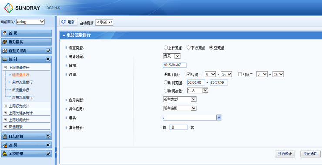
Task: Select 组流量排行 in the tree
Action: (20, 75)
